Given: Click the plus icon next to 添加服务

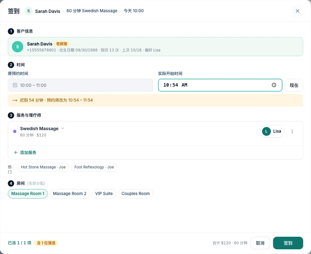Looking at the screenshot, I should click(x=15, y=152).
